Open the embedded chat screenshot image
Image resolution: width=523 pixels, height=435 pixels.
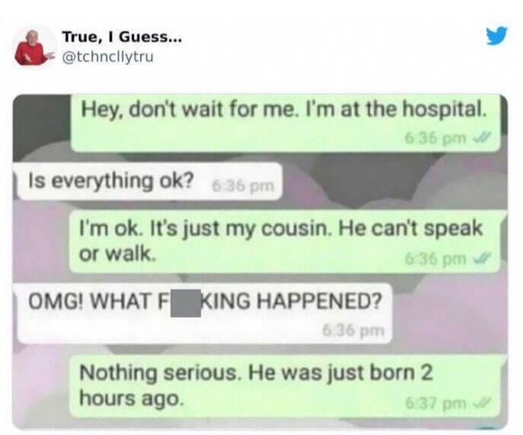point(260,261)
